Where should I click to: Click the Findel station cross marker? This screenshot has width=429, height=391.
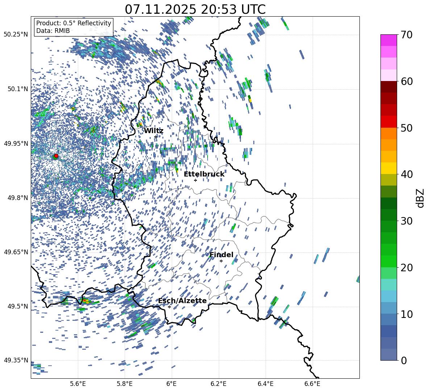tap(221, 261)
